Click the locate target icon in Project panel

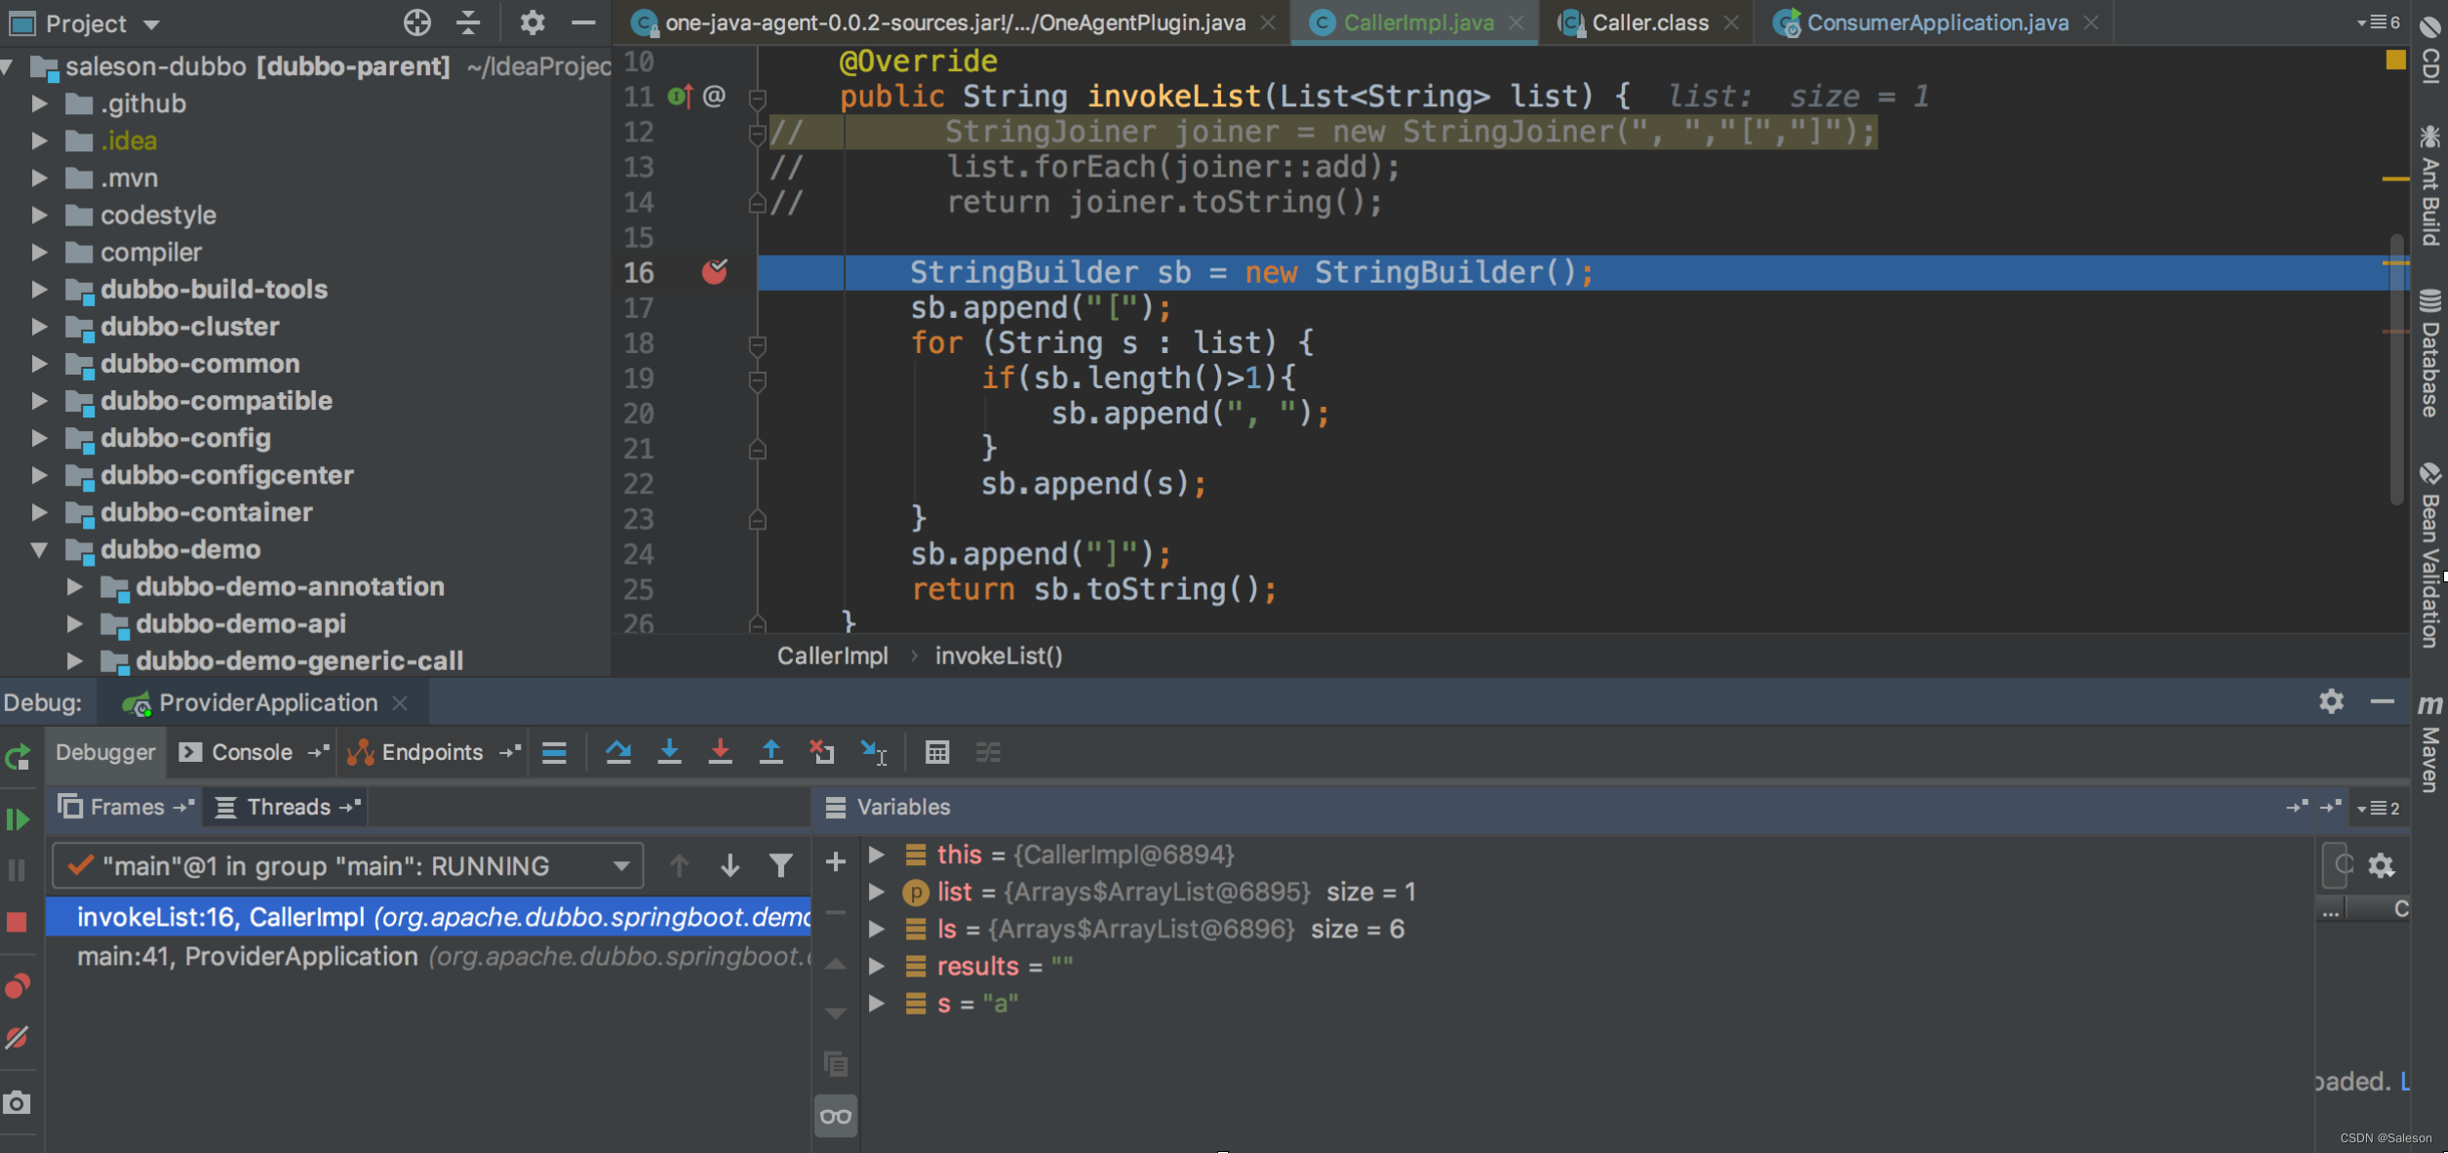point(417,22)
